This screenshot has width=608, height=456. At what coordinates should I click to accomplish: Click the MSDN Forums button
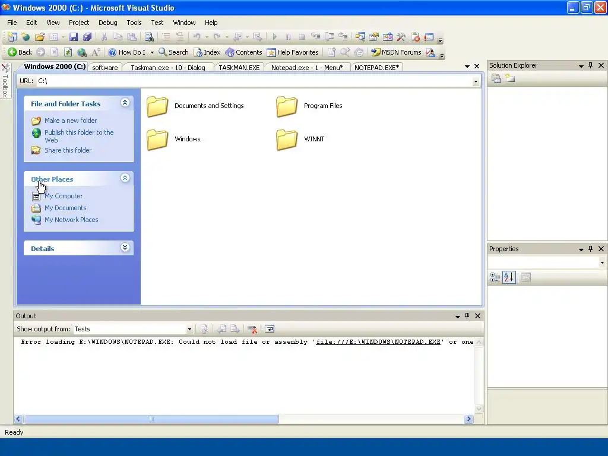(396, 52)
